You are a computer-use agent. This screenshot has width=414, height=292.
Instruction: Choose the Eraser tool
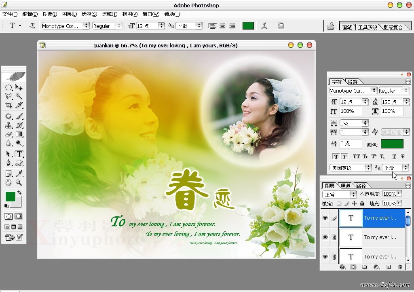[x=8, y=134]
